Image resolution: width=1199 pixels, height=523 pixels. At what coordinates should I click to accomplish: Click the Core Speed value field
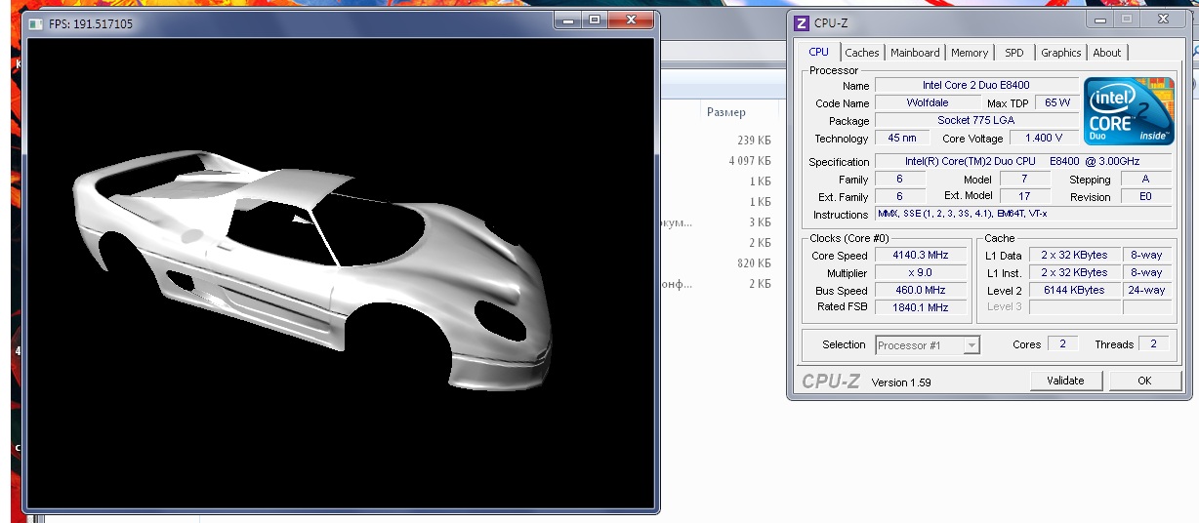coord(920,256)
